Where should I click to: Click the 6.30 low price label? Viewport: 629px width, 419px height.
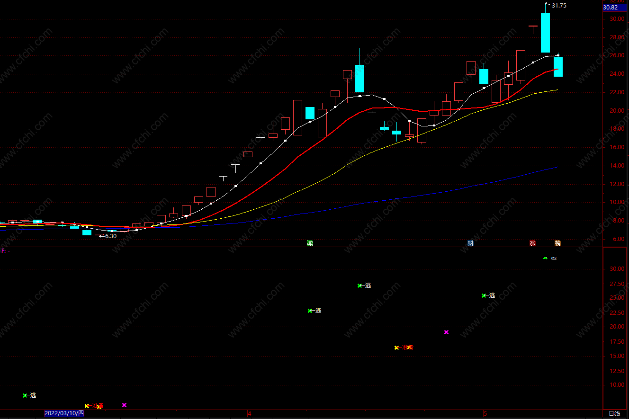pyautogui.click(x=110, y=236)
